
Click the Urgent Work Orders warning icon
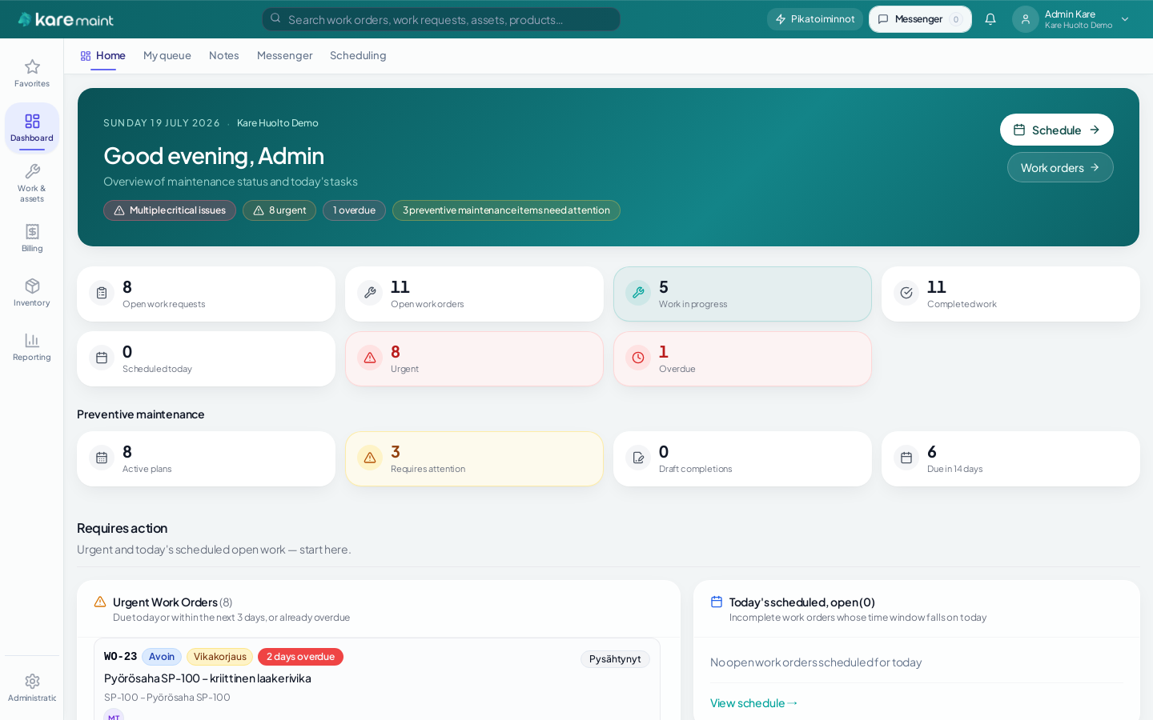click(x=100, y=602)
